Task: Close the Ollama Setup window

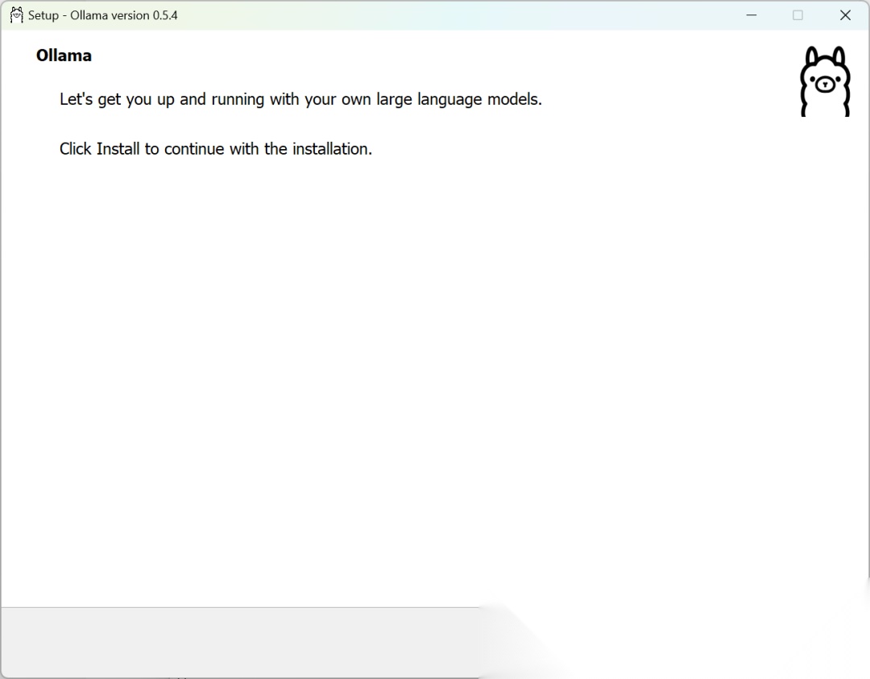Action: pyautogui.click(x=845, y=15)
